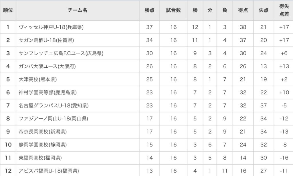The height and width of the screenshot is (176, 293).
Task: Click the 勝点 column header
Action: click(149, 10)
